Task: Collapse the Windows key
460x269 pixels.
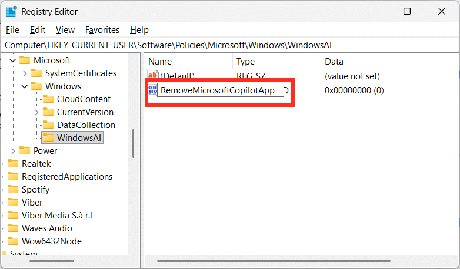Action: (25, 86)
